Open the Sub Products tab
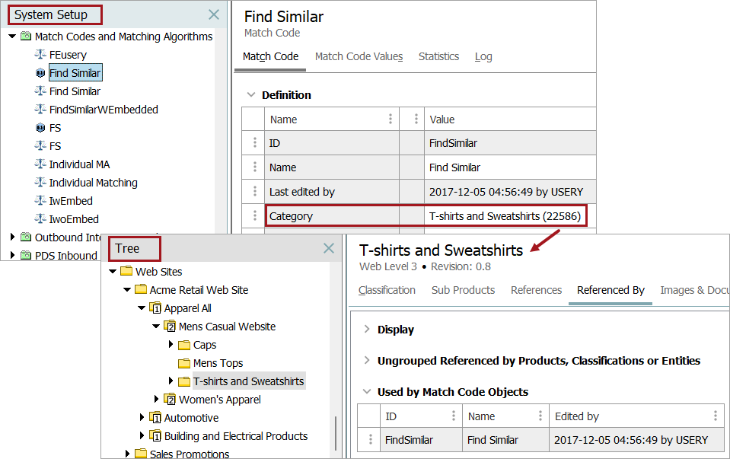Screen dimensions: 730x459 coord(463,290)
